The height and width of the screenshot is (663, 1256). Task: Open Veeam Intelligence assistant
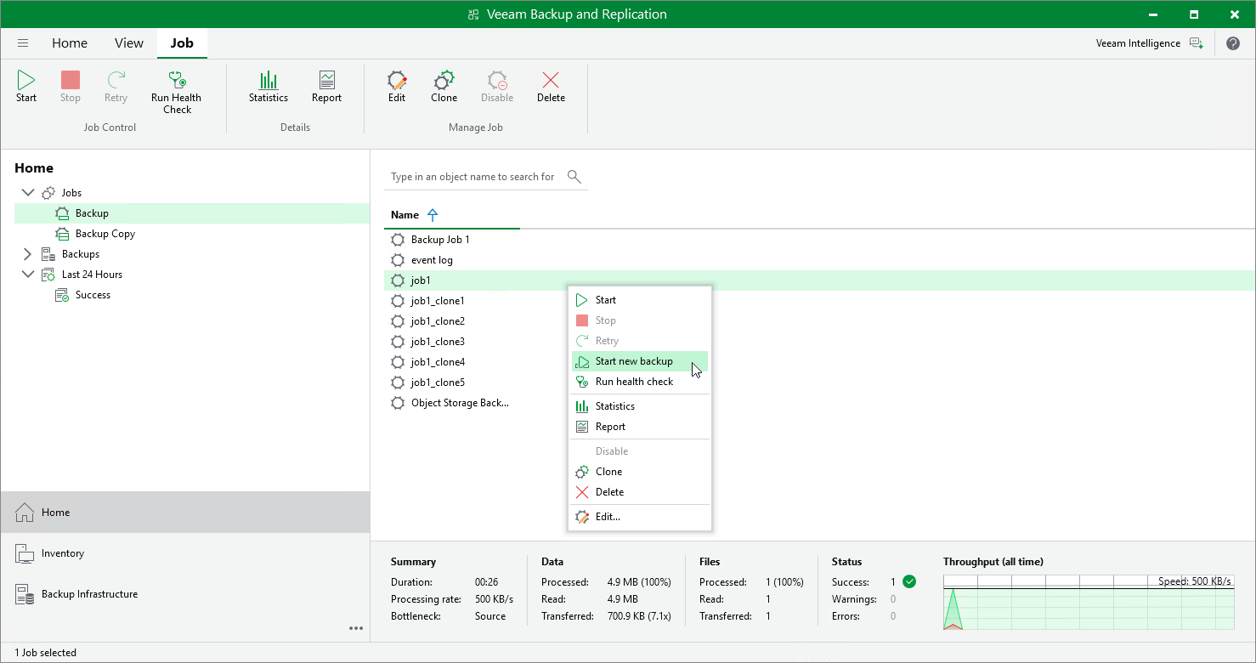click(x=1150, y=43)
